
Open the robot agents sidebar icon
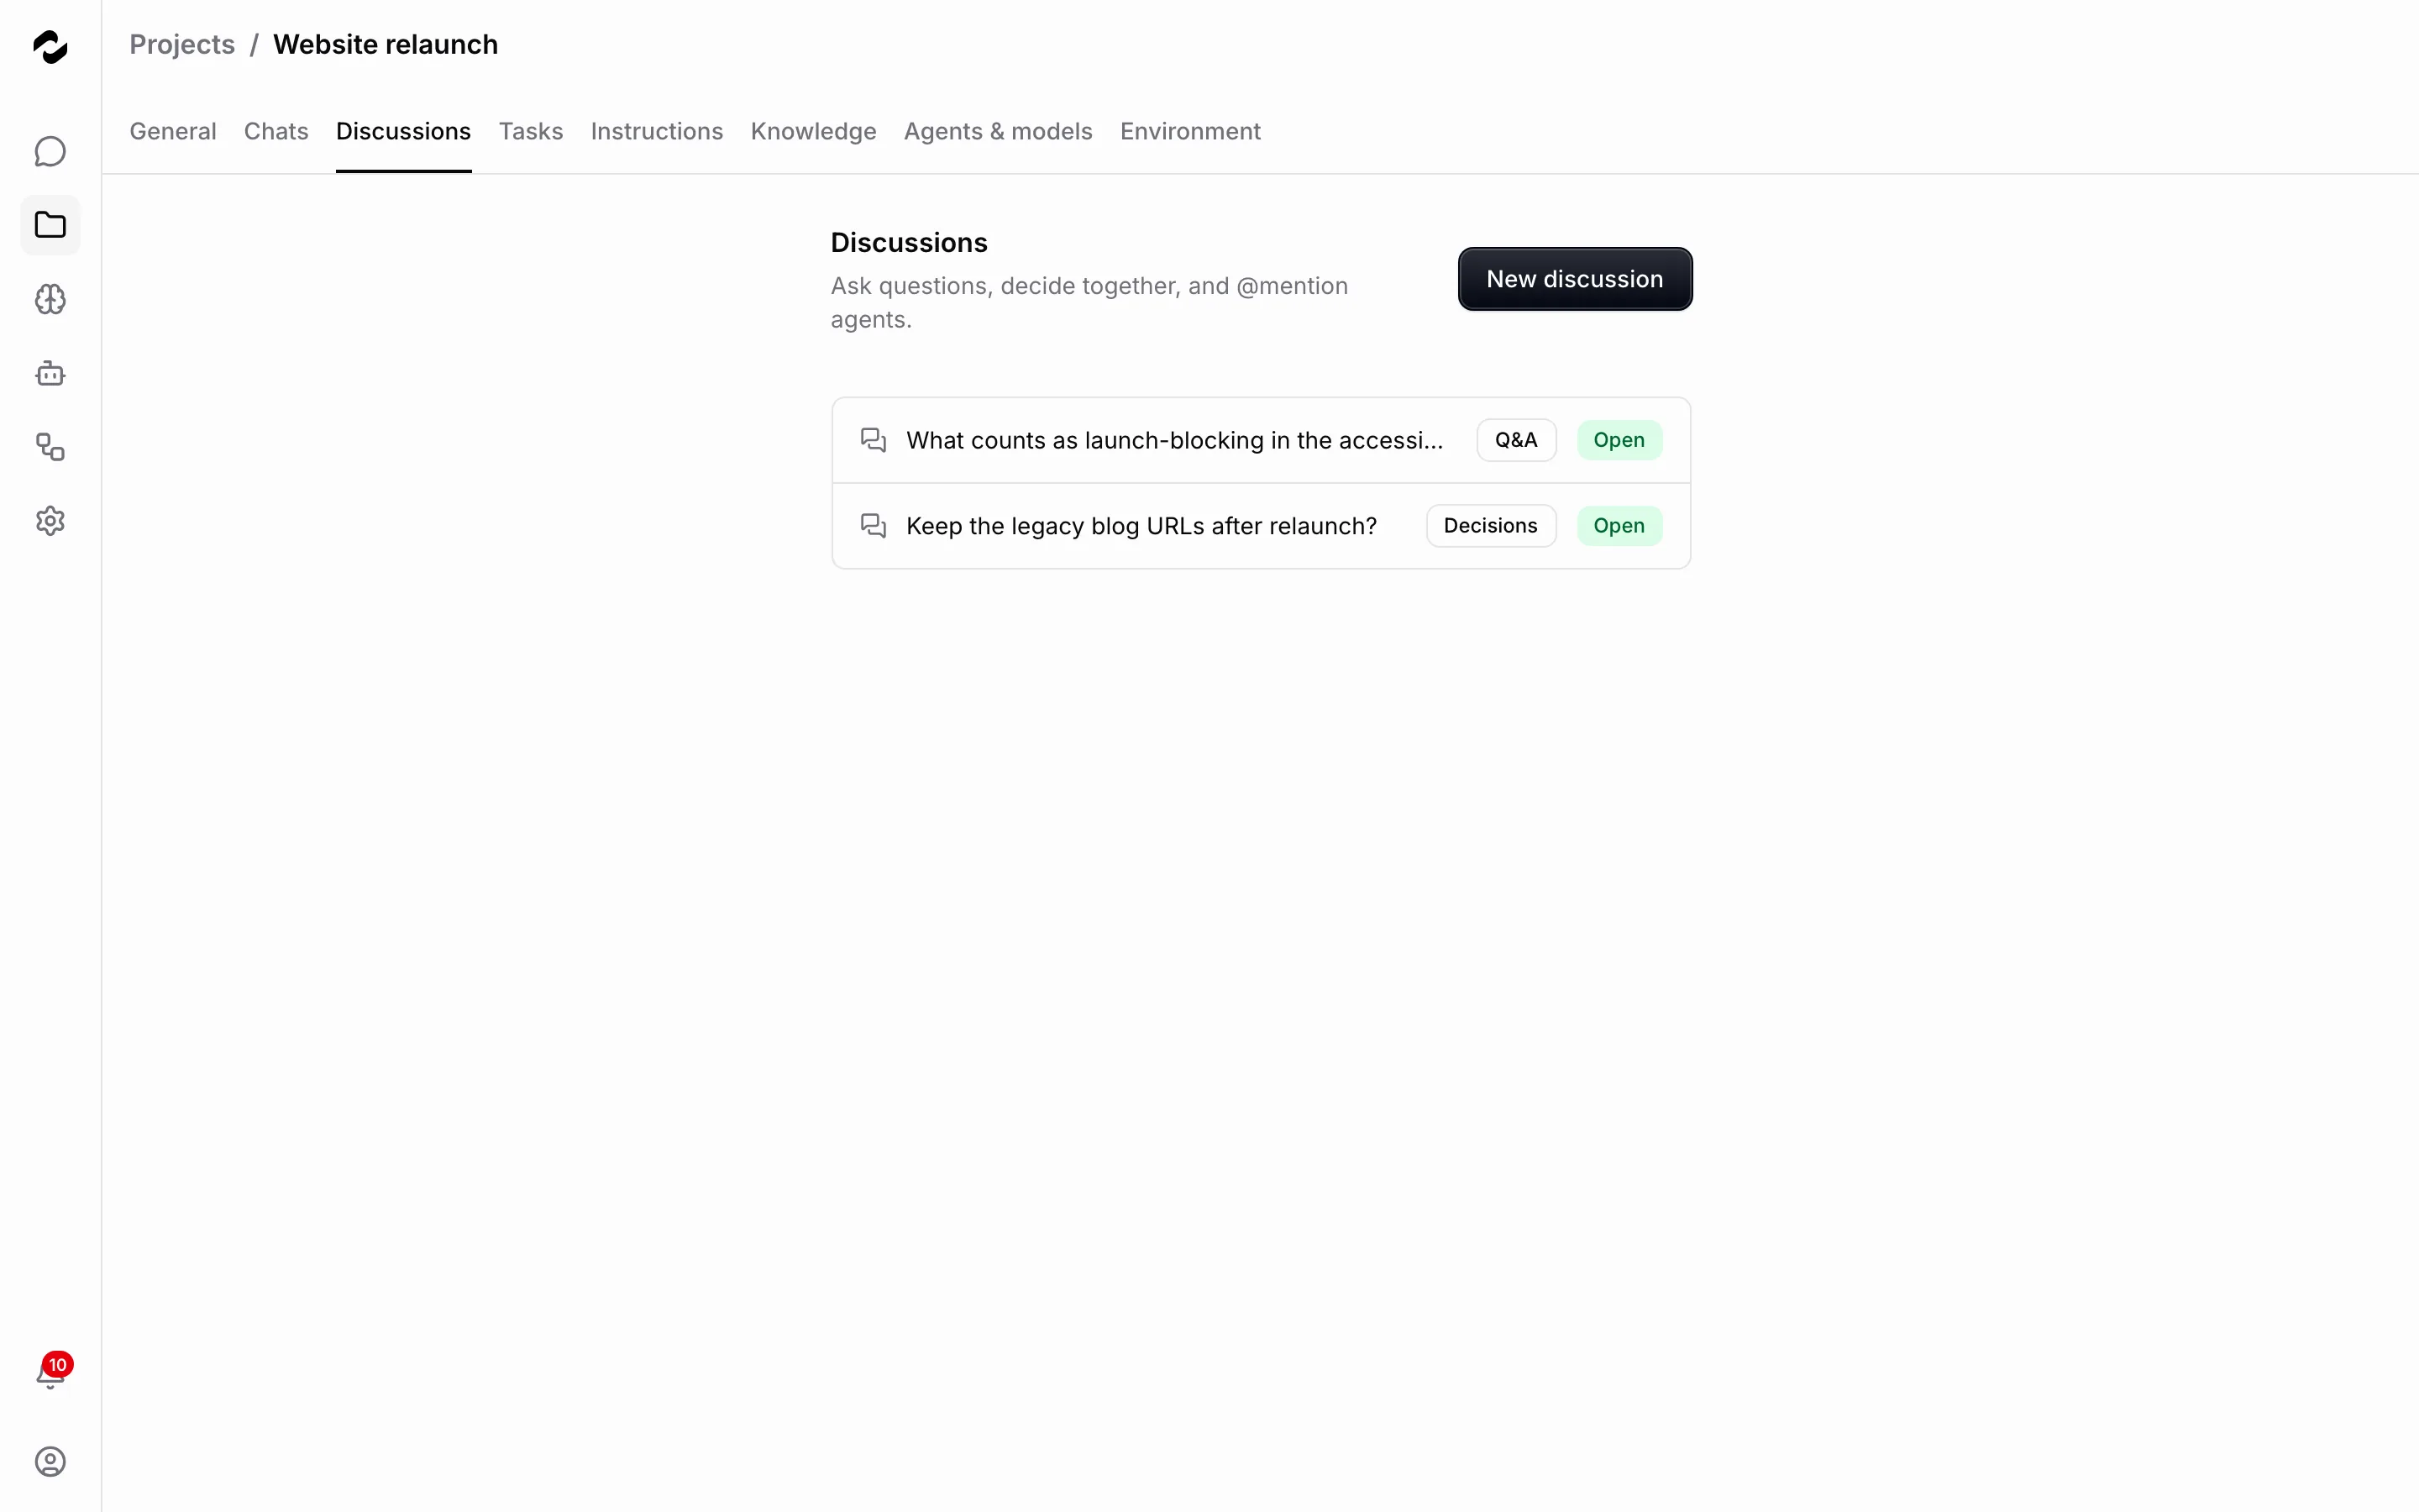[50, 373]
